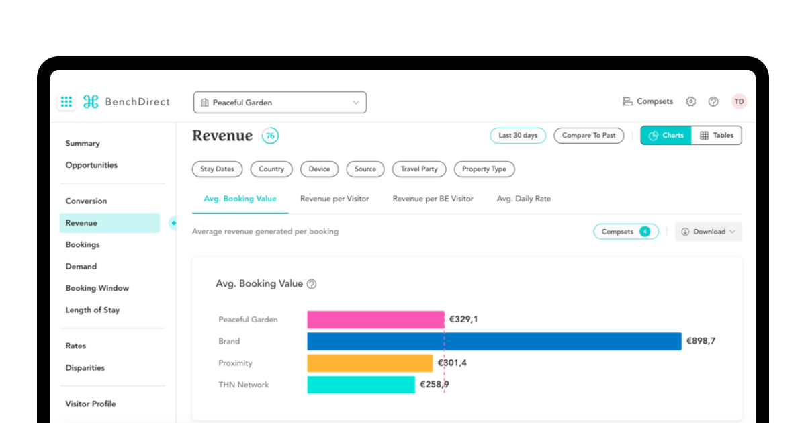Open the Download dropdown
The height and width of the screenshot is (423, 806).
tap(709, 232)
